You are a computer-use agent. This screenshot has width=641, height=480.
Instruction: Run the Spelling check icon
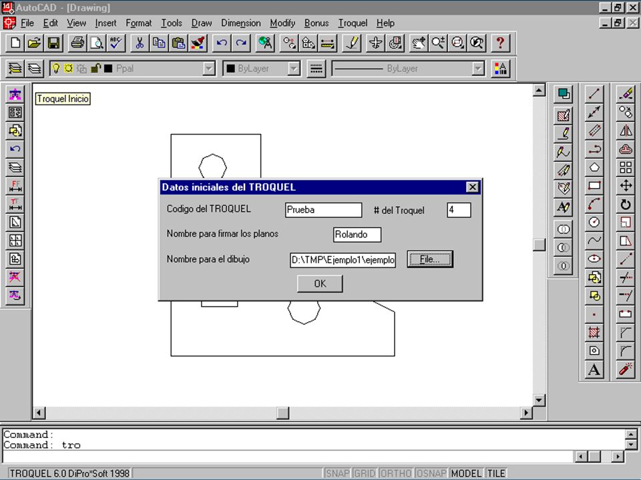[x=116, y=43]
